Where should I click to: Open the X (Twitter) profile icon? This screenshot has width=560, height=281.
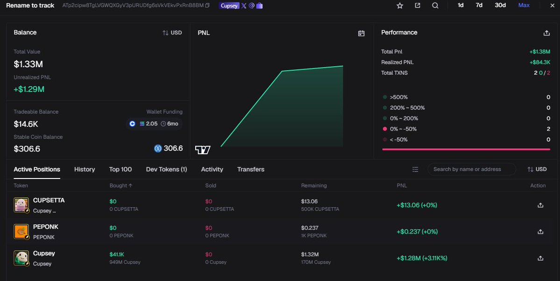pyautogui.click(x=244, y=6)
